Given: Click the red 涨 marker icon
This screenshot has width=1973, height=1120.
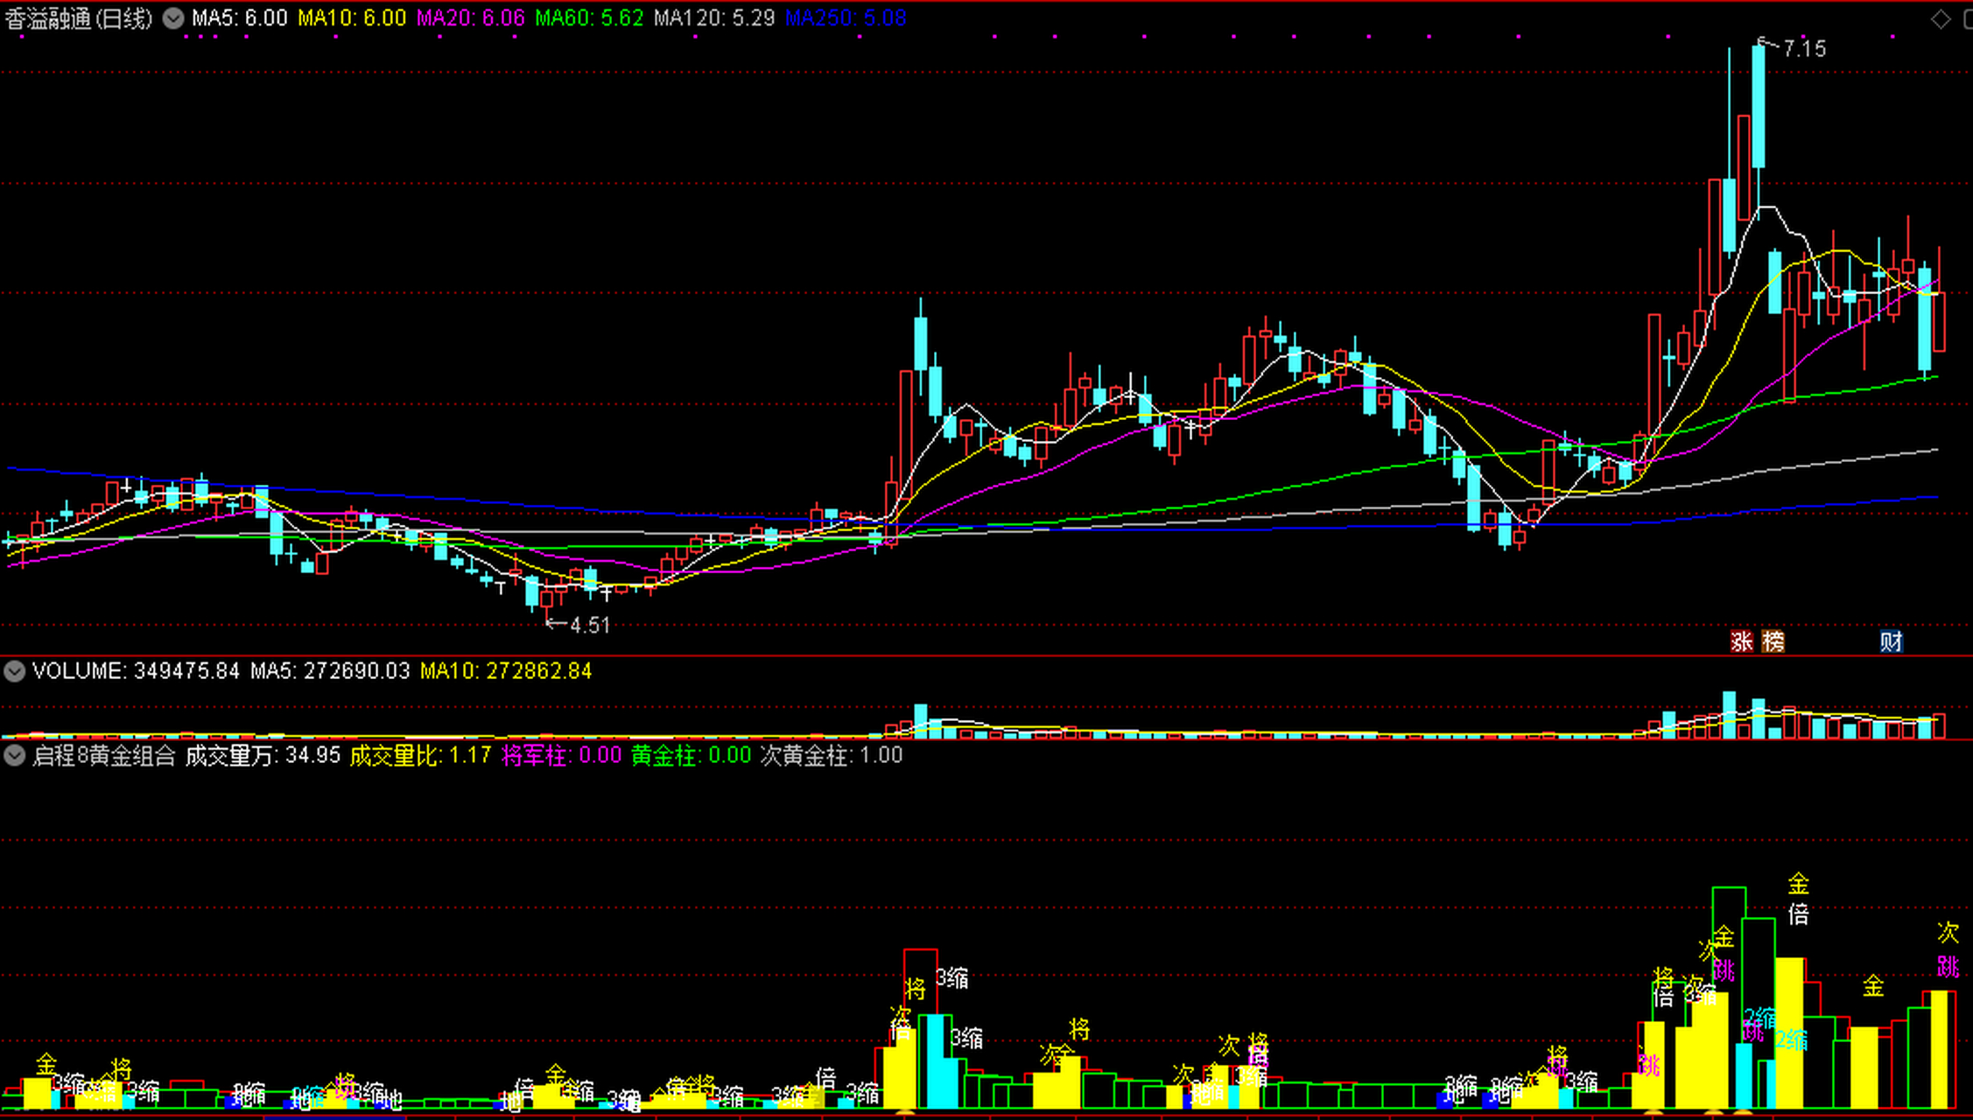Looking at the screenshot, I should [1741, 641].
